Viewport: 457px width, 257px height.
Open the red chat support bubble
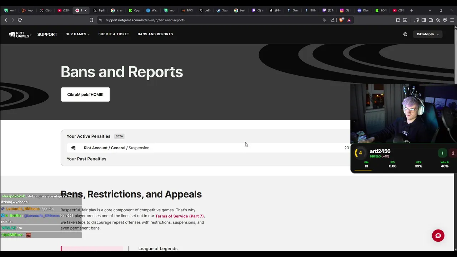[x=438, y=236]
